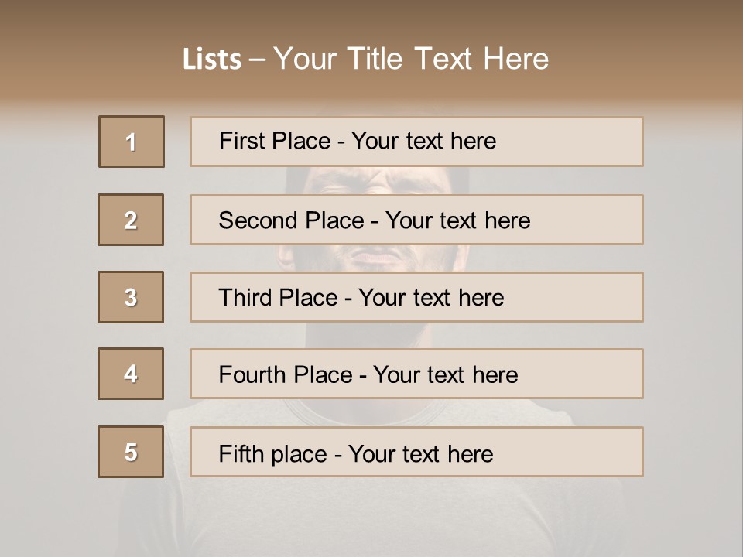Select the Fourth Place text box
743x557 pixels.
pos(416,374)
